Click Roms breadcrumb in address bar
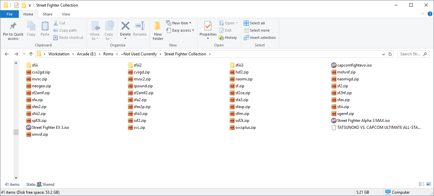Viewport: 434px width, 196px height. click(x=108, y=54)
